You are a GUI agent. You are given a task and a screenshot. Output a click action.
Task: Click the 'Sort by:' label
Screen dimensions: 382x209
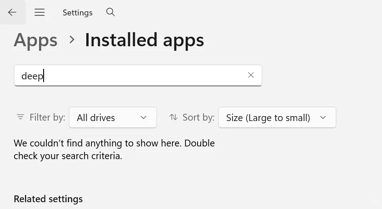click(198, 117)
